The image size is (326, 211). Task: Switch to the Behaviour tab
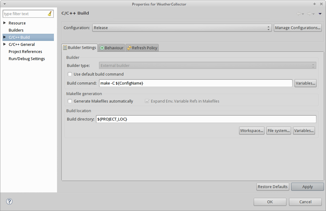pos(112,48)
